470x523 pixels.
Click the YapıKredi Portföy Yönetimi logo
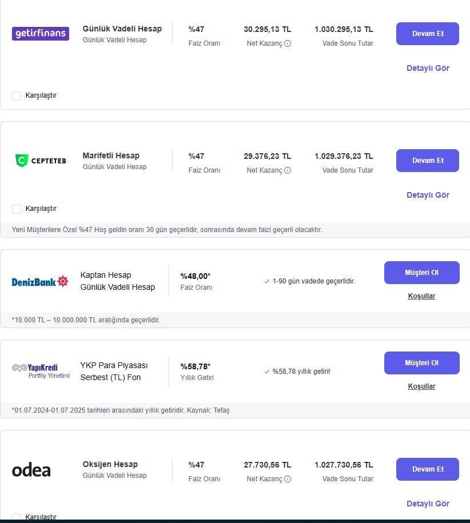pyautogui.click(x=40, y=371)
